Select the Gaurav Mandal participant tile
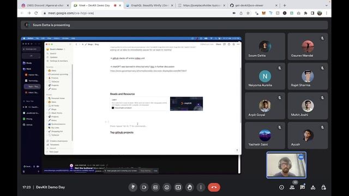The image size is (349, 196). (x=308, y=46)
